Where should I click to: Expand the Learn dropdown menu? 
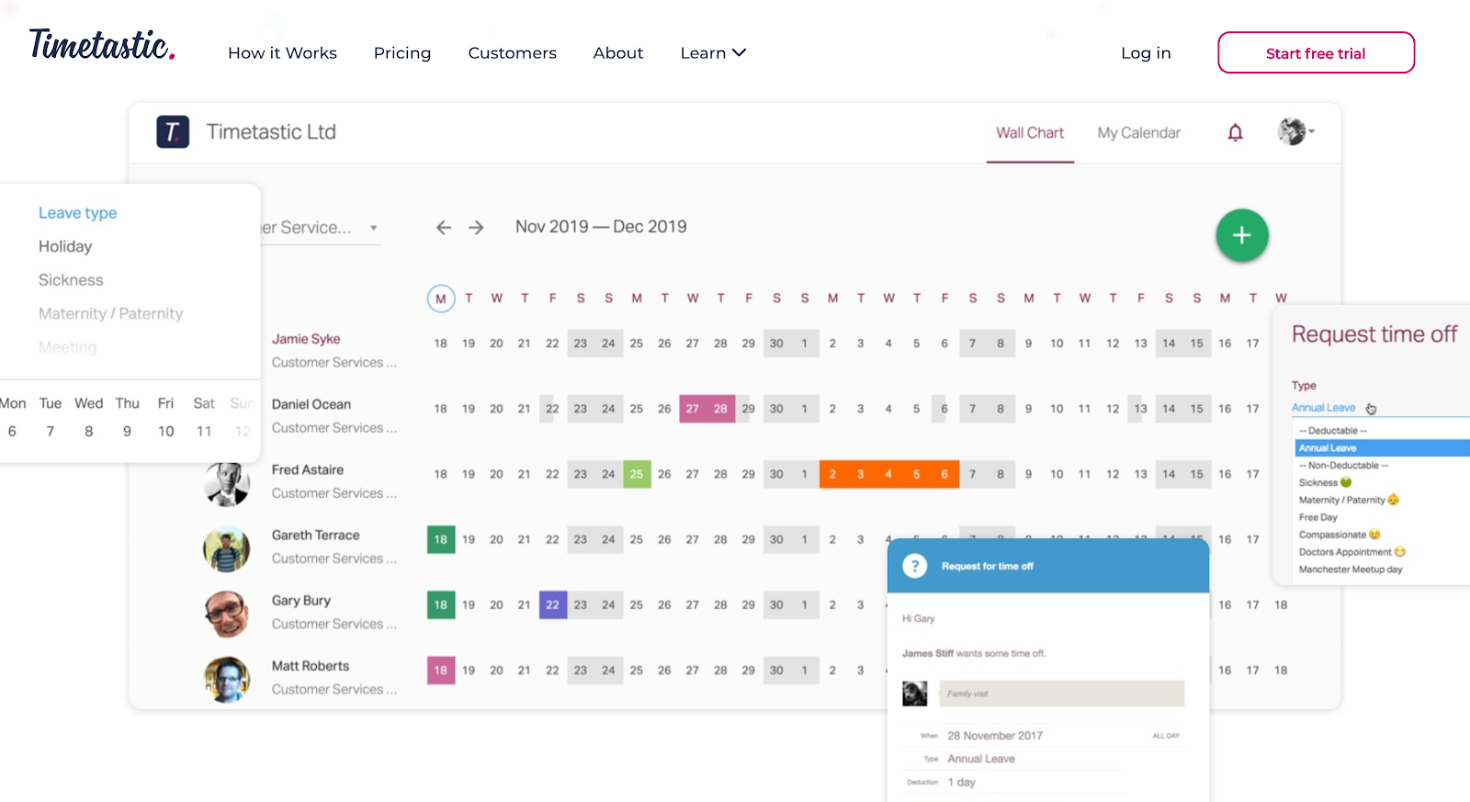pos(713,53)
